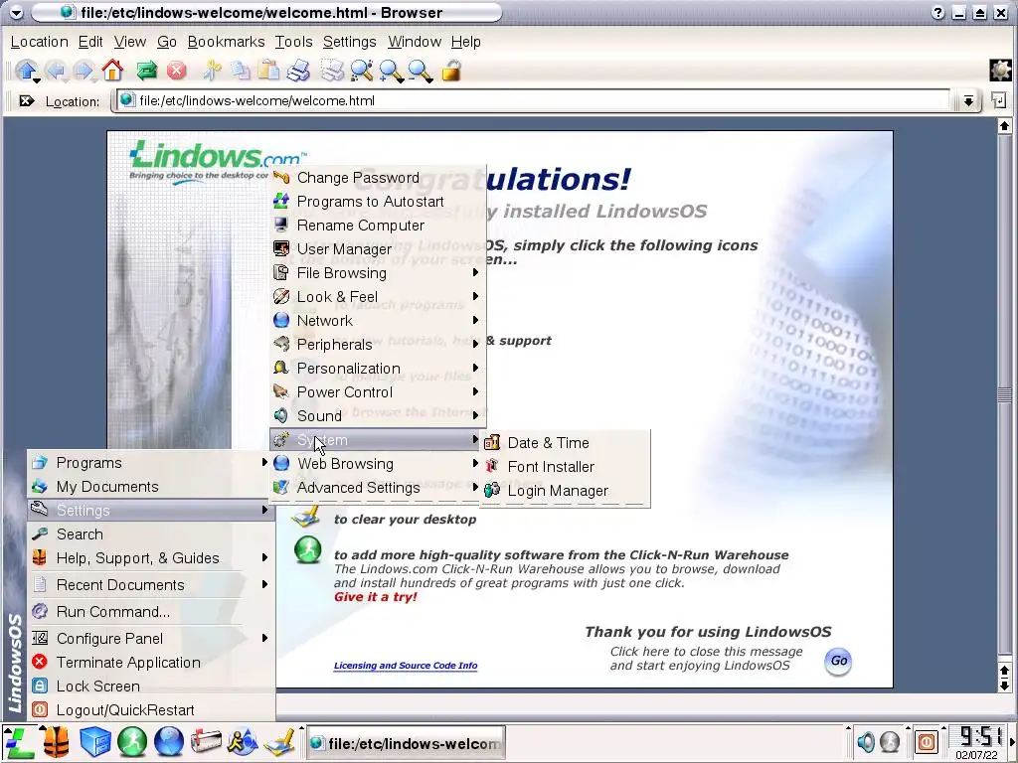This screenshot has height=763, width=1018.
Task: Click the broom clear-desktop panel icon
Action: tap(280, 742)
